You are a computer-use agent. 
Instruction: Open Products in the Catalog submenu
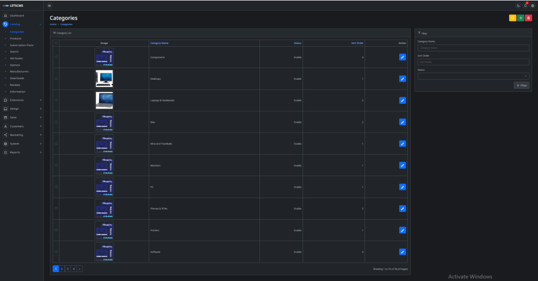point(15,38)
